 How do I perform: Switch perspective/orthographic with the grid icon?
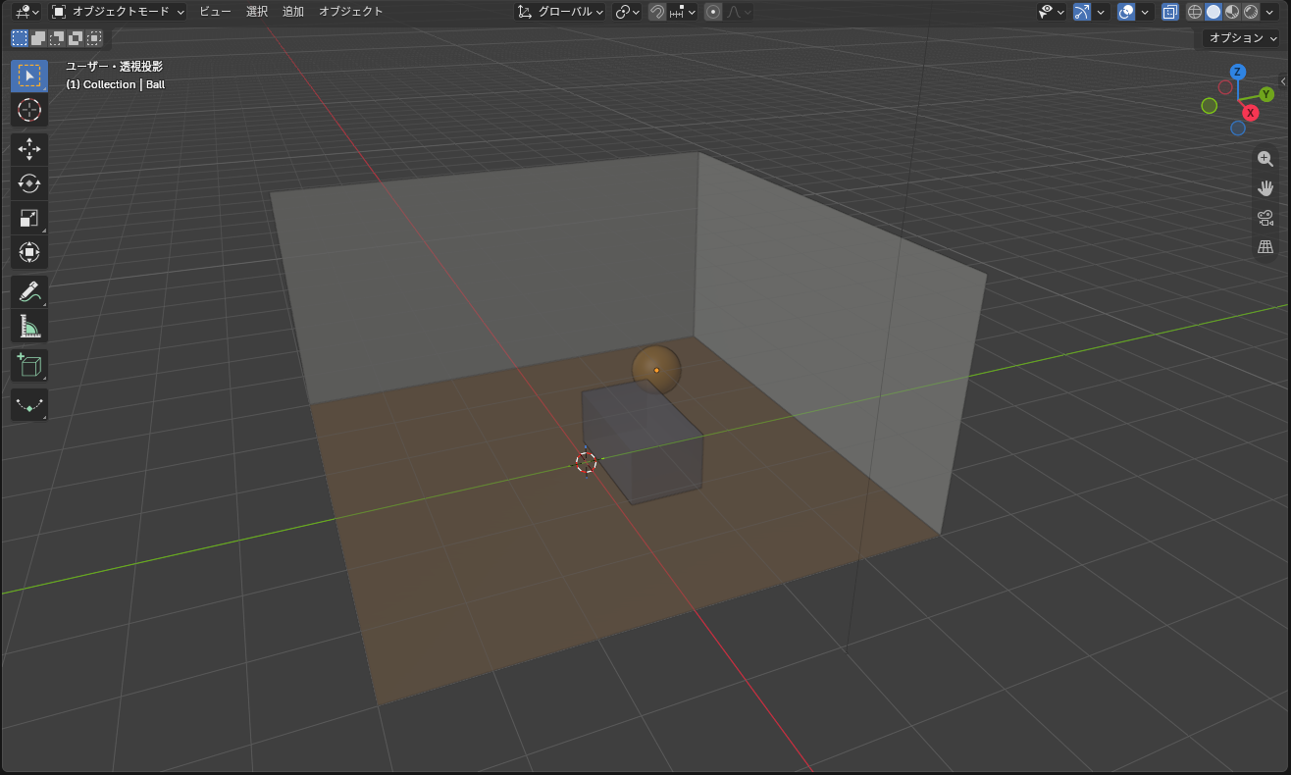(x=1265, y=247)
